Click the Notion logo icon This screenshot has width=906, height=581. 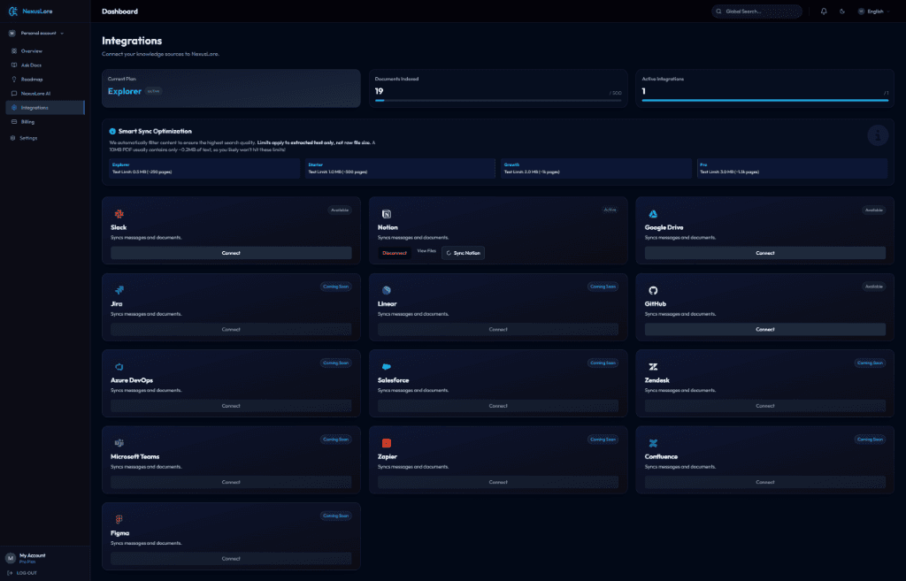click(386, 214)
